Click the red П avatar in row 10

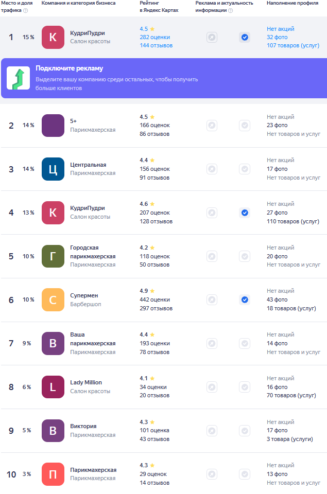[53, 474]
